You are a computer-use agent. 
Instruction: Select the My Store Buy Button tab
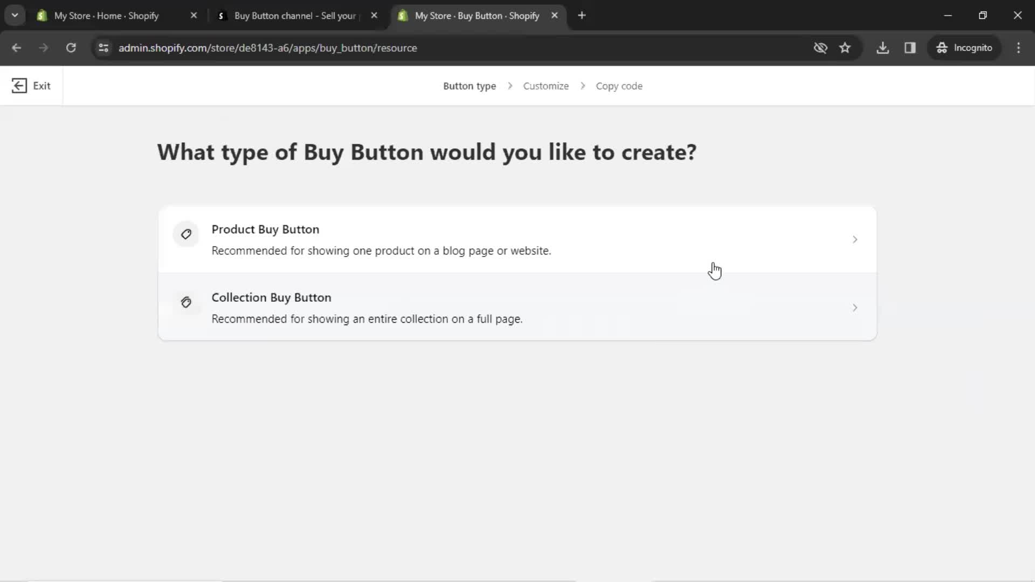(x=477, y=16)
